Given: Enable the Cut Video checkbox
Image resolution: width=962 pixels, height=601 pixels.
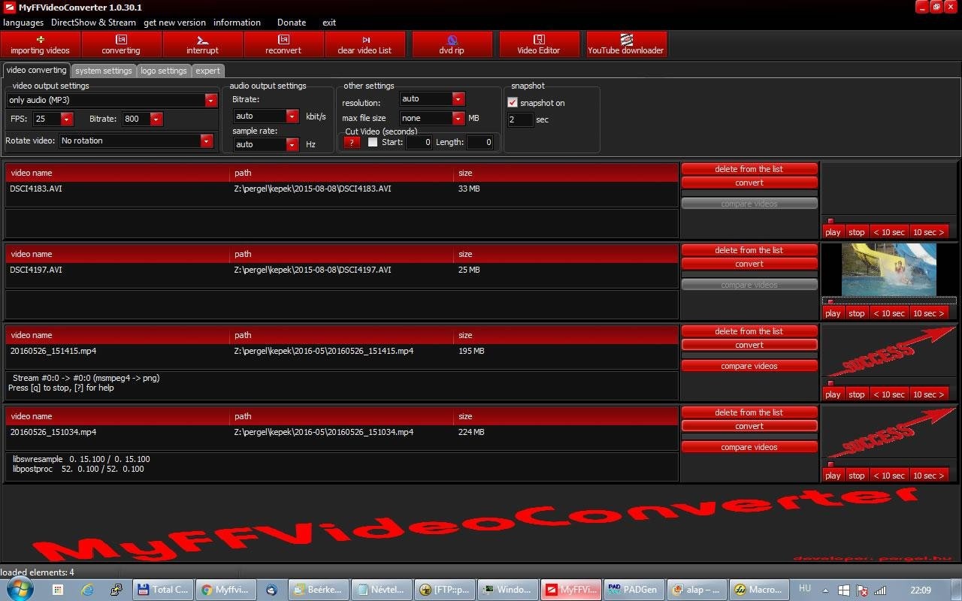Looking at the screenshot, I should [373, 142].
